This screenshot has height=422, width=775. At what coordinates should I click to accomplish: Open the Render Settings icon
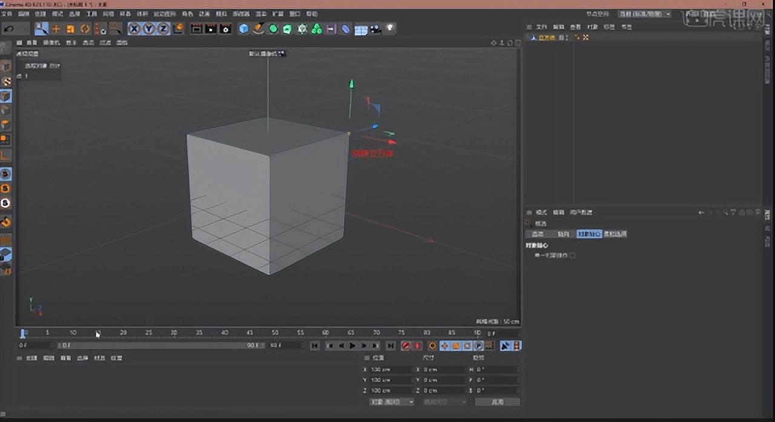226,28
